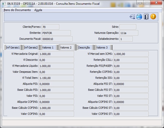Click the Vl Desconto field
This screenshot has height=128, width=164.
coord(56,60)
